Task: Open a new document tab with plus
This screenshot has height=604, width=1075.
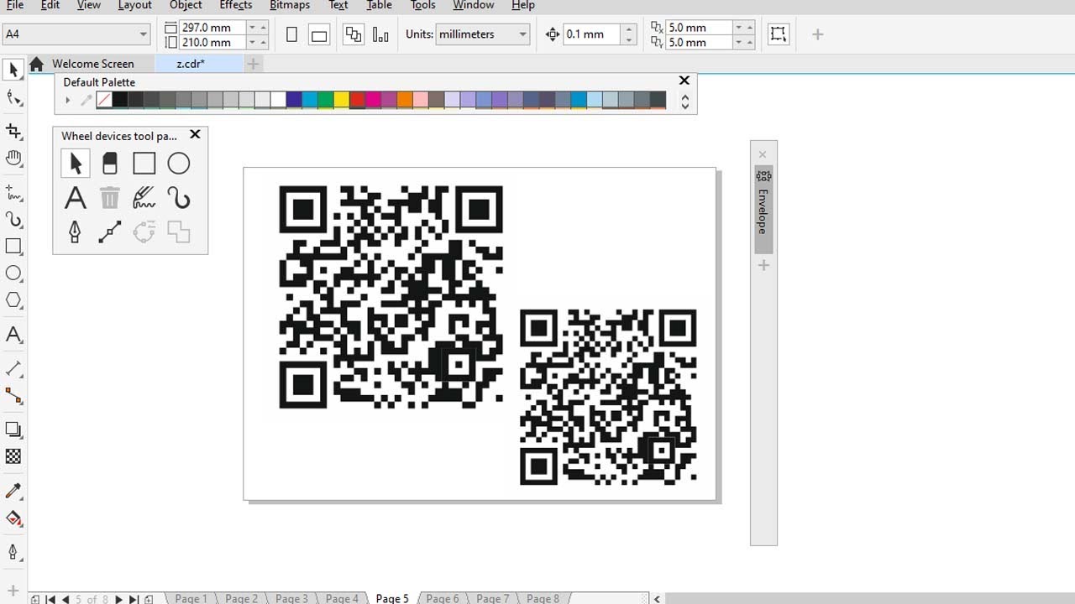Action: 253,64
